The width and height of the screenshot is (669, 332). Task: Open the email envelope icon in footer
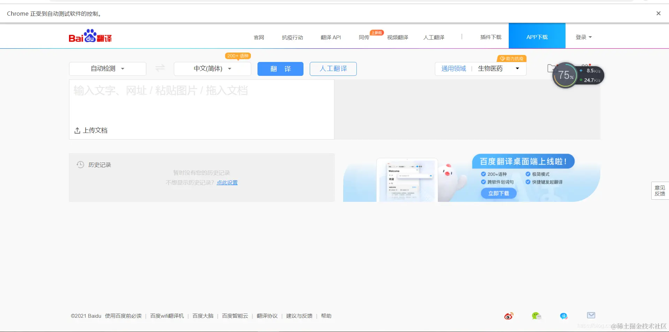tap(591, 315)
